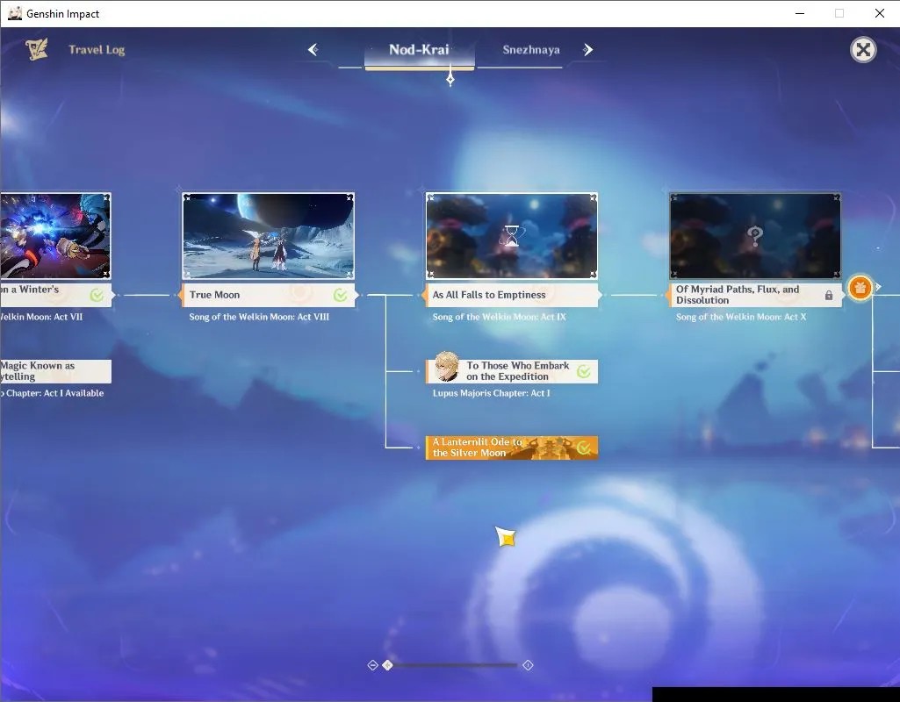Viewport: 900px width, 702px height.
Task: Click the question mark on Act X thumbnail
Action: click(x=755, y=235)
